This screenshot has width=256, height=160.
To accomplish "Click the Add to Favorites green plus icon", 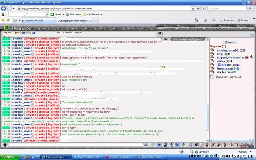I will [x=8, y=20].
